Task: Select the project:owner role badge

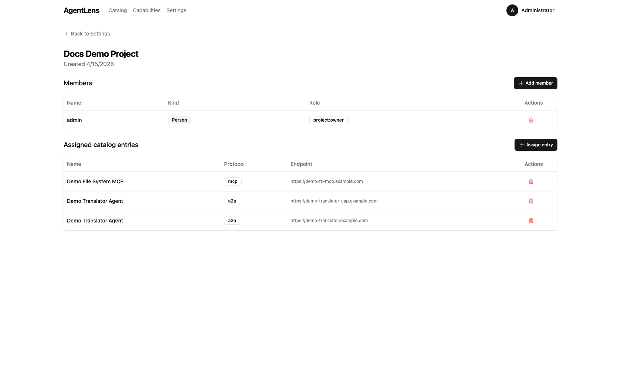Action: tap(328, 120)
